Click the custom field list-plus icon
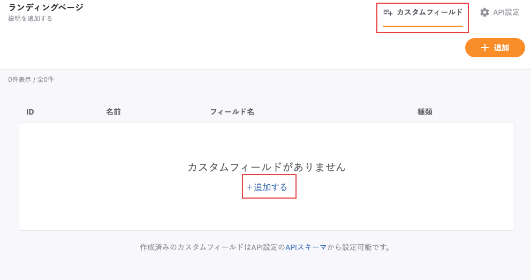This screenshot has width=531, height=280. 388,12
